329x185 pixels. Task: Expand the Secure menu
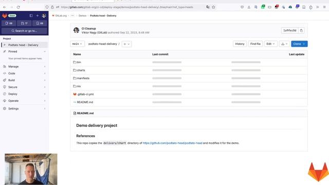click(24, 87)
